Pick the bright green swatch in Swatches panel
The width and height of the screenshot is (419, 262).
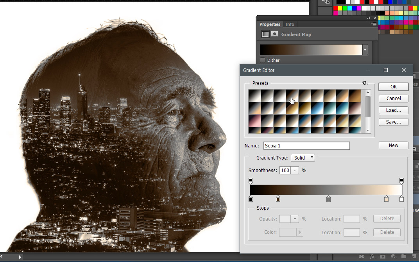click(345, 8)
